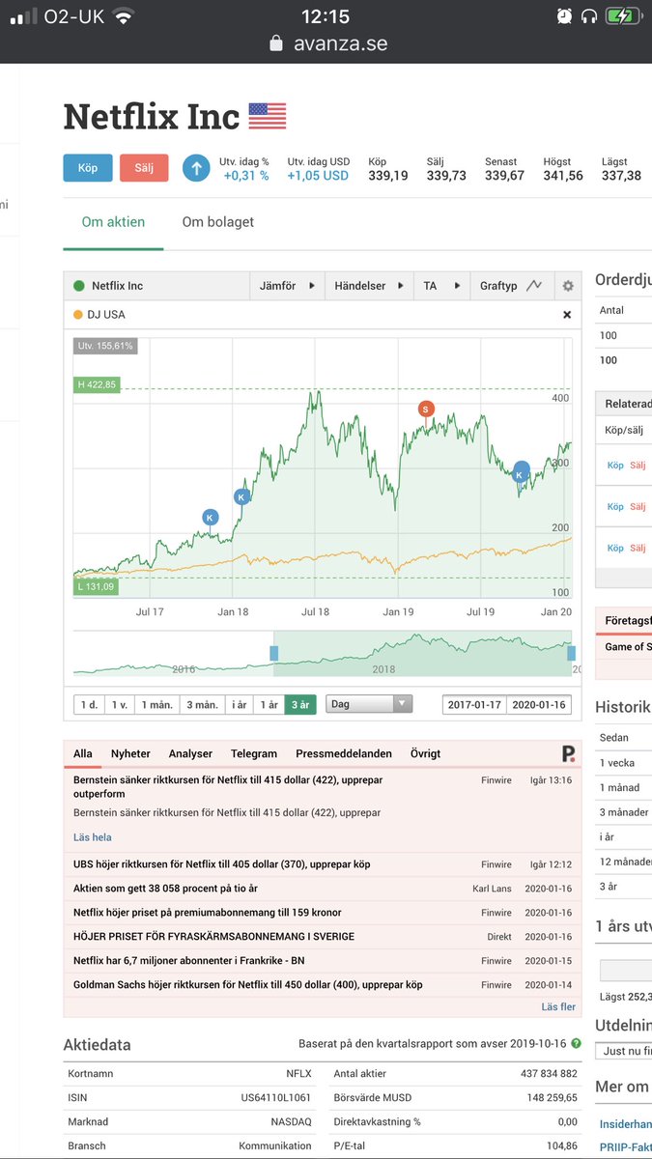Switch to the Om aktien tab
652x1159 pixels.
[x=113, y=222]
